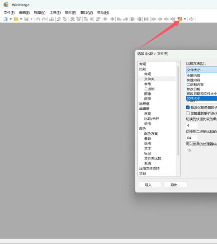Click the options tree vertical scrollbar
This screenshot has height=244, width=217.
pos(178,111)
